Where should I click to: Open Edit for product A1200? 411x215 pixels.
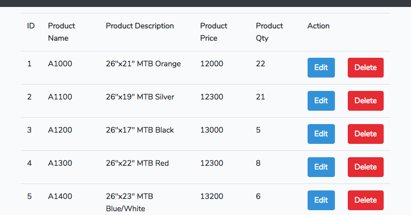click(x=321, y=134)
